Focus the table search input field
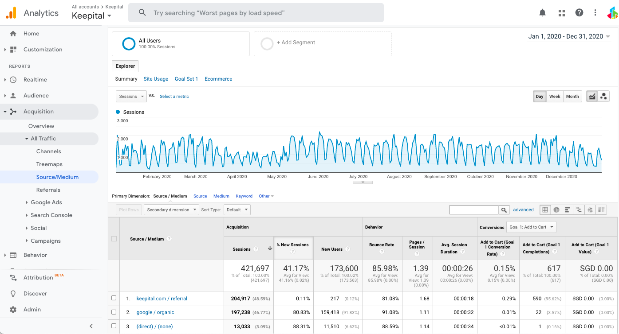This screenshot has height=334, width=619. 474,210
